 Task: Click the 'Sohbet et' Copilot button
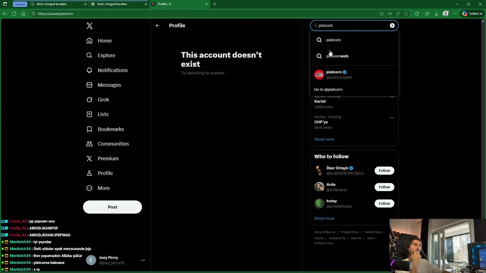tap(472, 14)
